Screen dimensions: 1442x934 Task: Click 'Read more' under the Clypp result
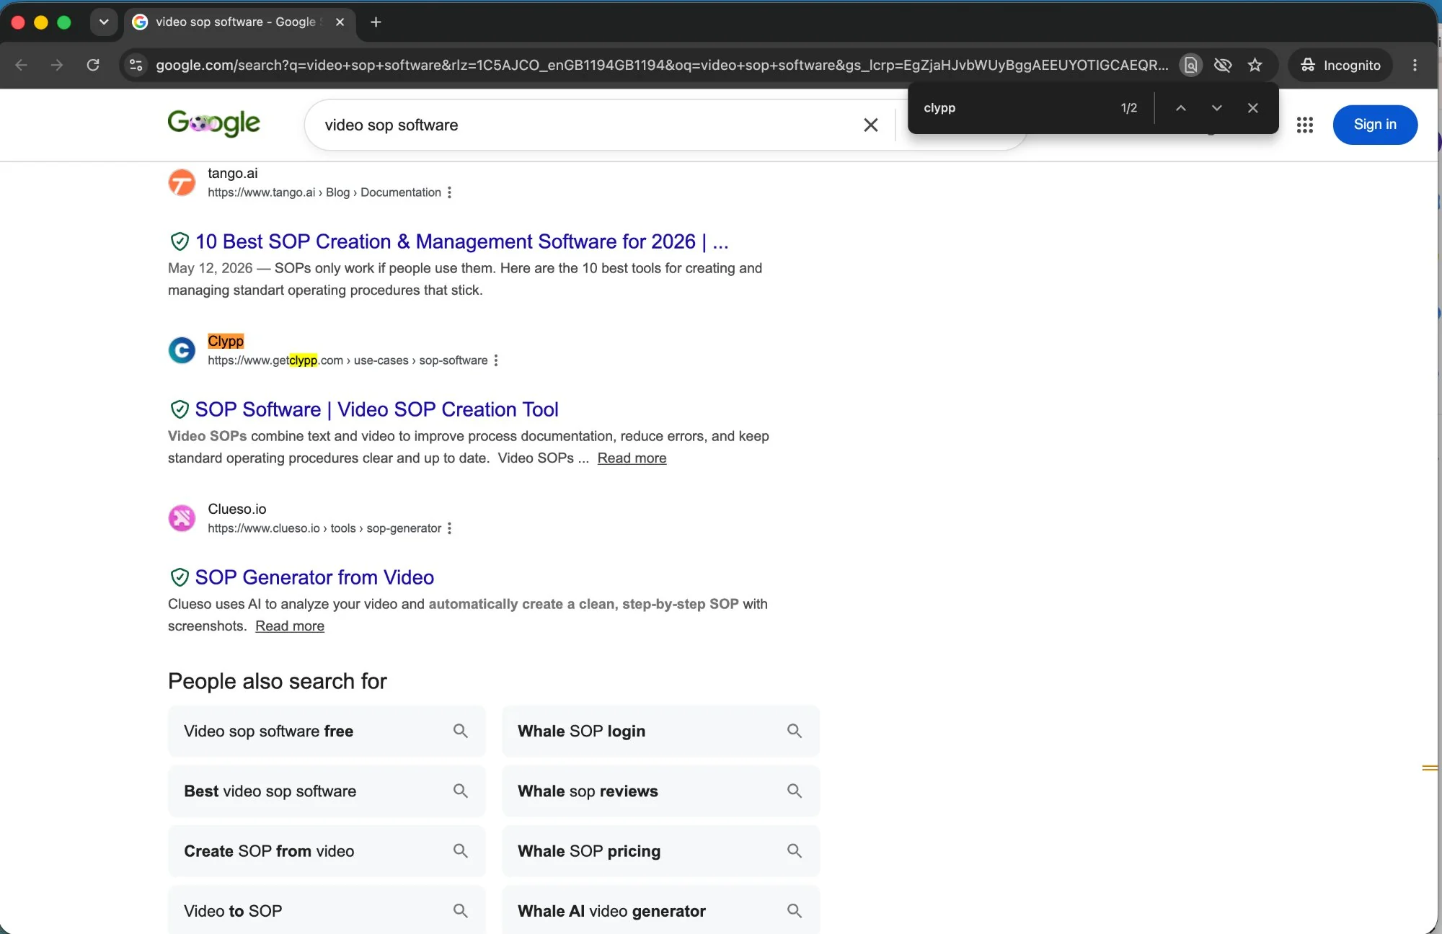coord(632,458)
